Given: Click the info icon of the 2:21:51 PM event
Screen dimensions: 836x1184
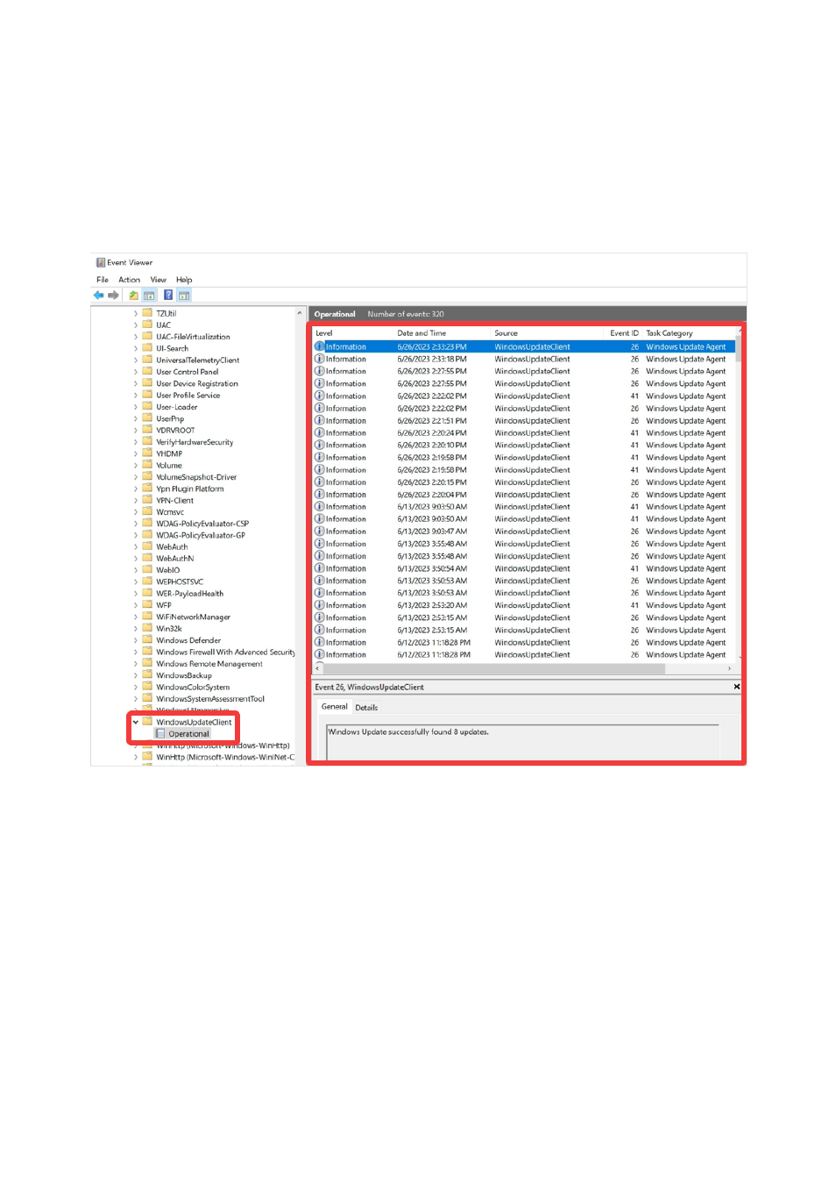Looking at the screenshot, I should (x=320, y=421).
